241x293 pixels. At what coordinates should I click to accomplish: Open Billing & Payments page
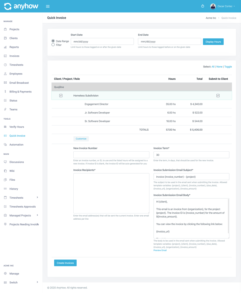coord(20,92)
